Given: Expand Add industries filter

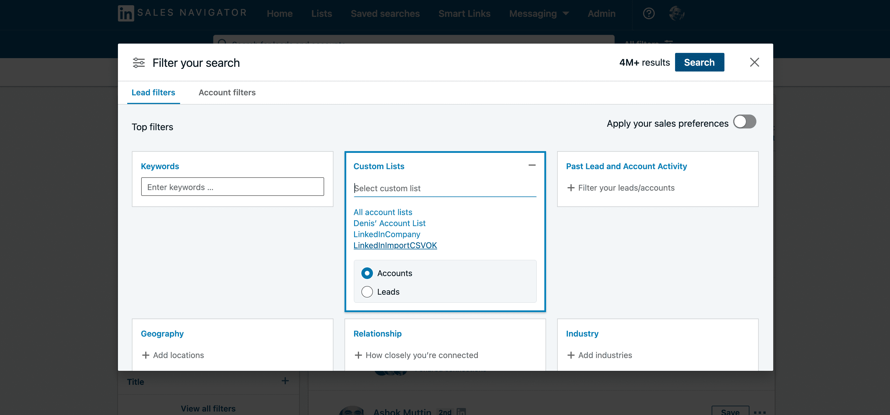Looking at the screenshot, I should pyautogui.click(x=600, y=355).
